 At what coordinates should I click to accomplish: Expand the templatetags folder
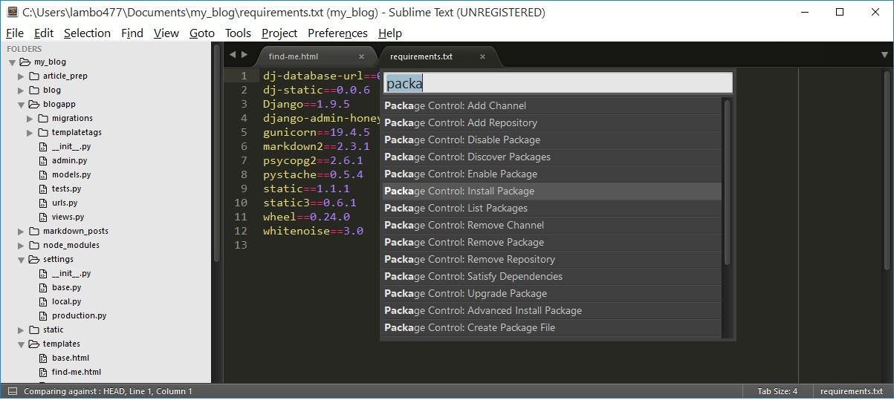pos(31,133)
